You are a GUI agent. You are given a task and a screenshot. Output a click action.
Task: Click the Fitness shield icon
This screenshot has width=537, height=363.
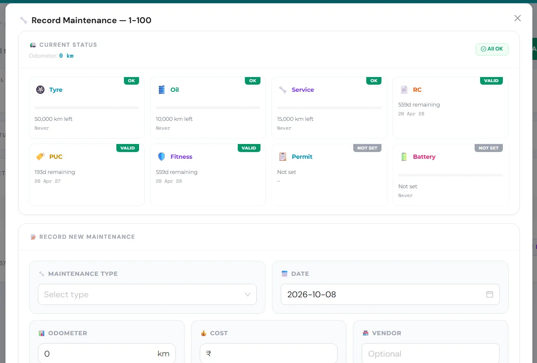(161, 157)
